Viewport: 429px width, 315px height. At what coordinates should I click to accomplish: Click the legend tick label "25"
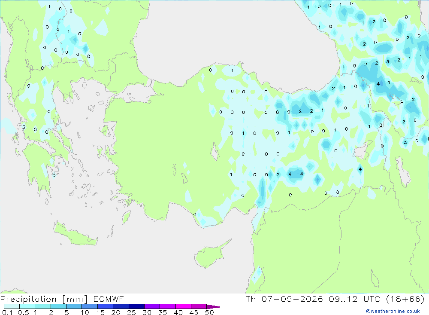point(132,312)
